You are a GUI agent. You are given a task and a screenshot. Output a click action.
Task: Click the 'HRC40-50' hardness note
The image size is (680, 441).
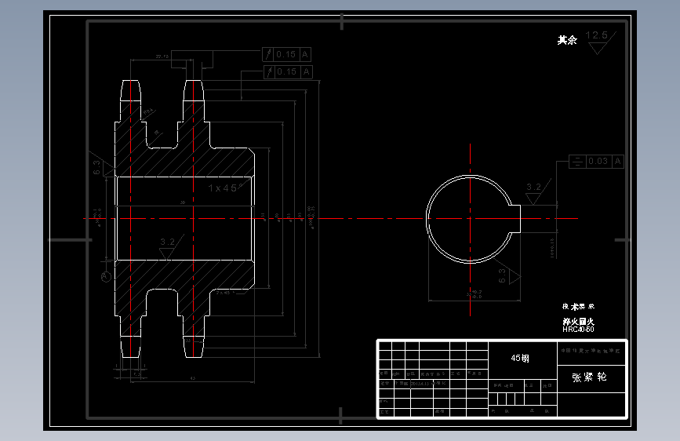pyautogui.click(x=578, y=330)
